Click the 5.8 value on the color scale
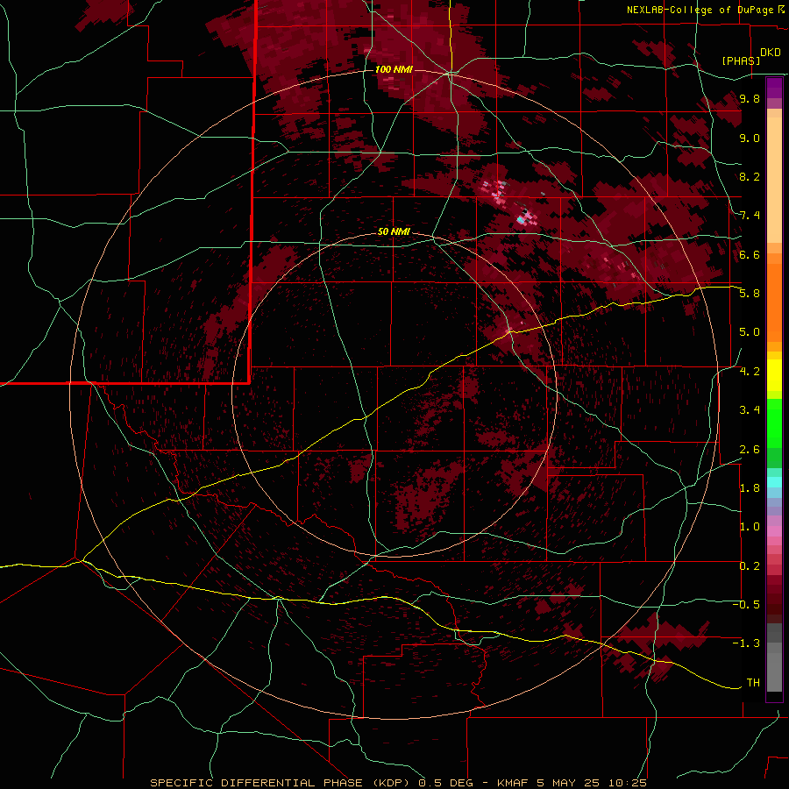789x789 pixels. pos(750,293)
